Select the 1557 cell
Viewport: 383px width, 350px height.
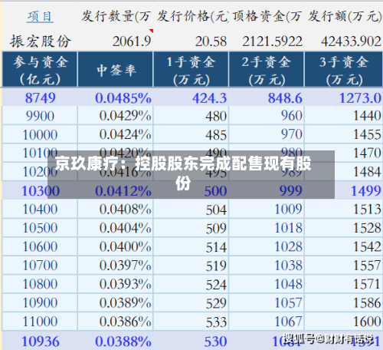pyautogui.click(x=344, y=265)
